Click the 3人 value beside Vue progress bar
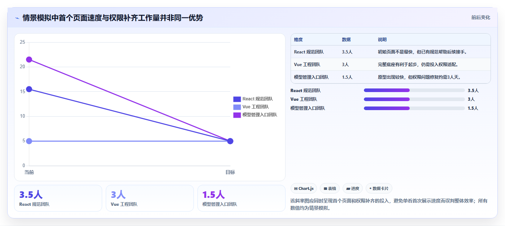 click(471, 99)
